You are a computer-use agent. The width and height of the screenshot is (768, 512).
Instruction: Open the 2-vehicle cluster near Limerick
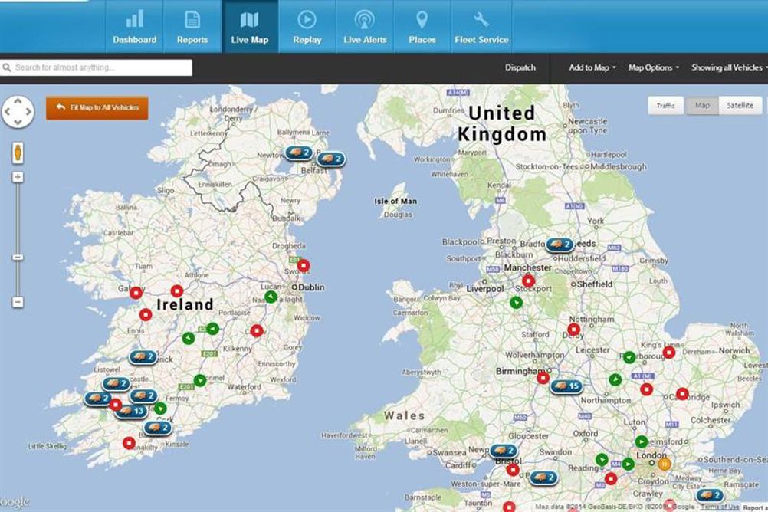point(143,356)
